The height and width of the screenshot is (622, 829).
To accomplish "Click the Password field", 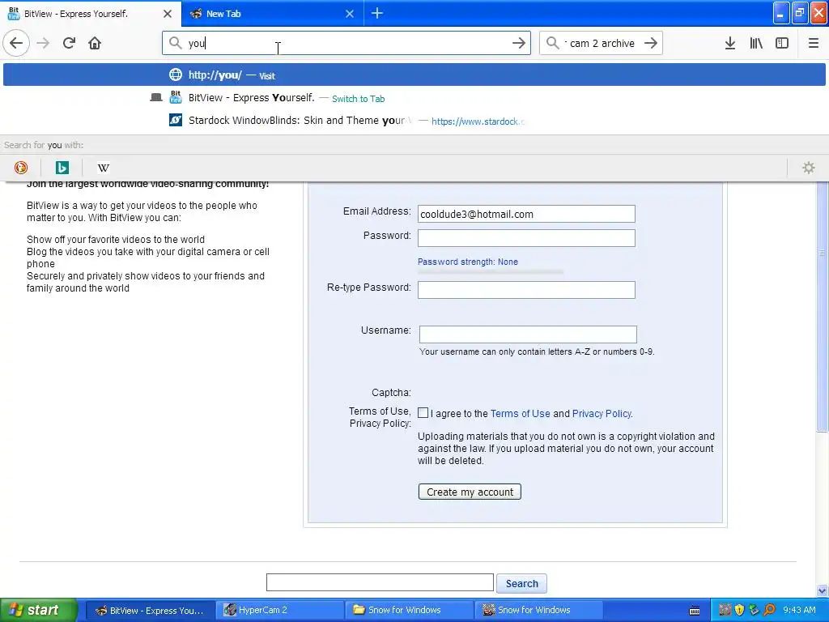I will click(526, 238).
